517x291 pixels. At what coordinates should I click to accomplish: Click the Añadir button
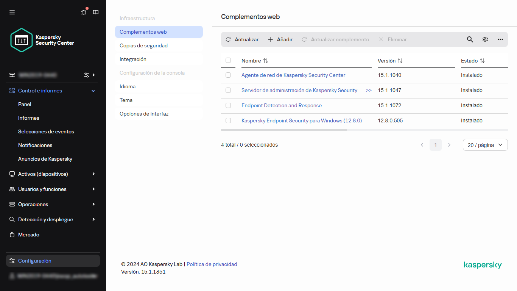tap(280, 39)
